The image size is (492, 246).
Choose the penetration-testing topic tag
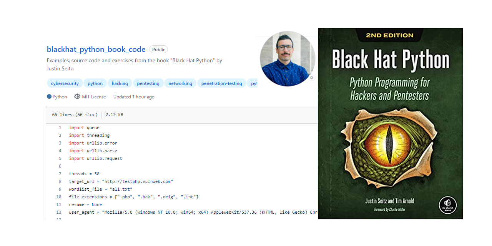pyautogui.click(x=222, y=83)
